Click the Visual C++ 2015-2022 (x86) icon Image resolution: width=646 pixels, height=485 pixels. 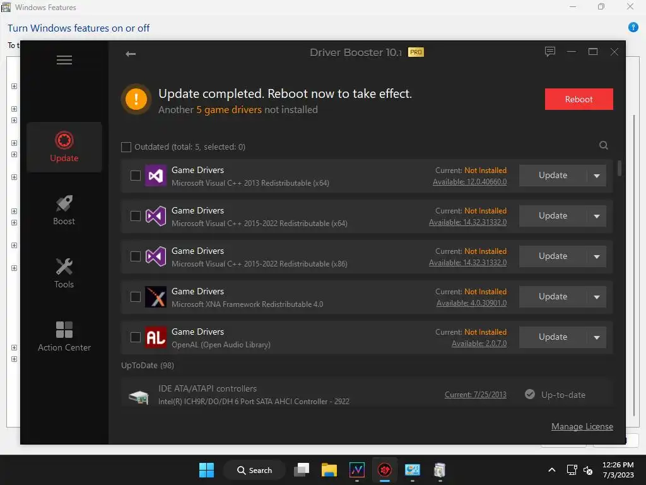tap(156, 256)
